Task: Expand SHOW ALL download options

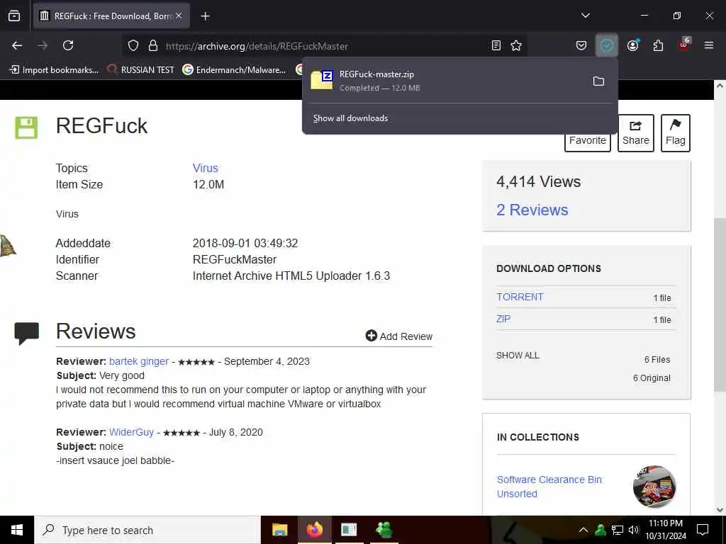Action: coord(518,356)
